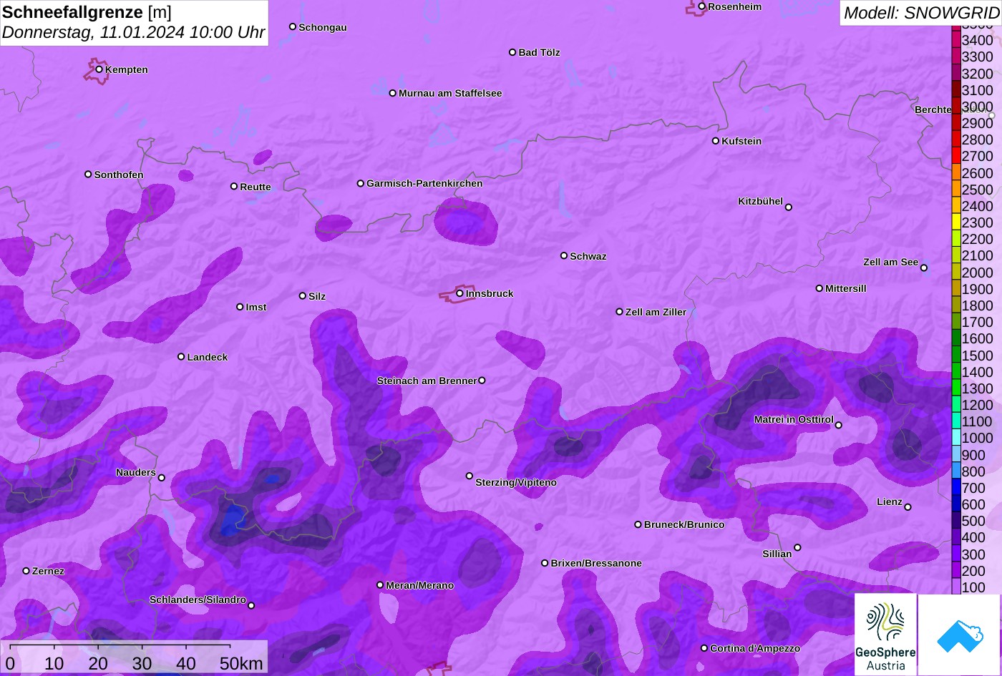
Task: Click the '20' scale bar label
Action: coord(98,664)
